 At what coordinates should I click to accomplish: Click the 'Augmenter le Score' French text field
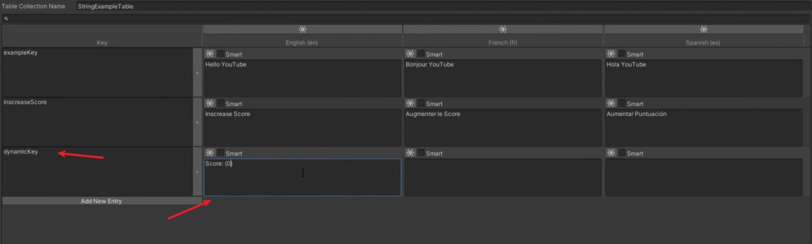[x=502, y=127]
